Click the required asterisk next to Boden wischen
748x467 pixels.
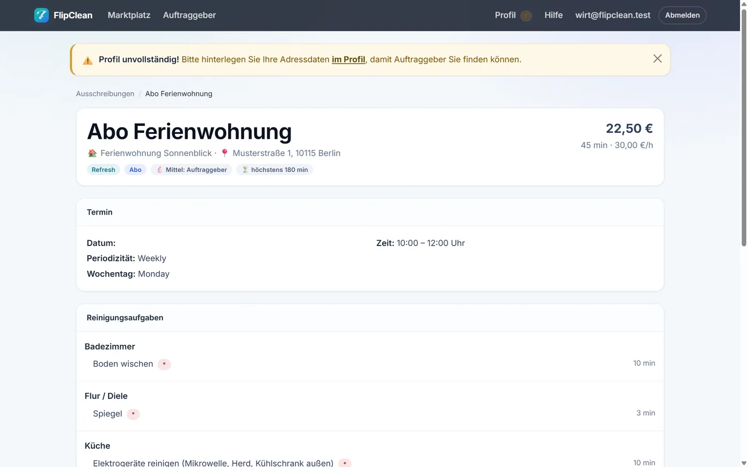[164, 364]
